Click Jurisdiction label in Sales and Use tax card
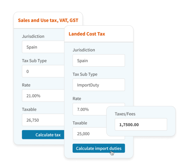 tap(33, 36)
